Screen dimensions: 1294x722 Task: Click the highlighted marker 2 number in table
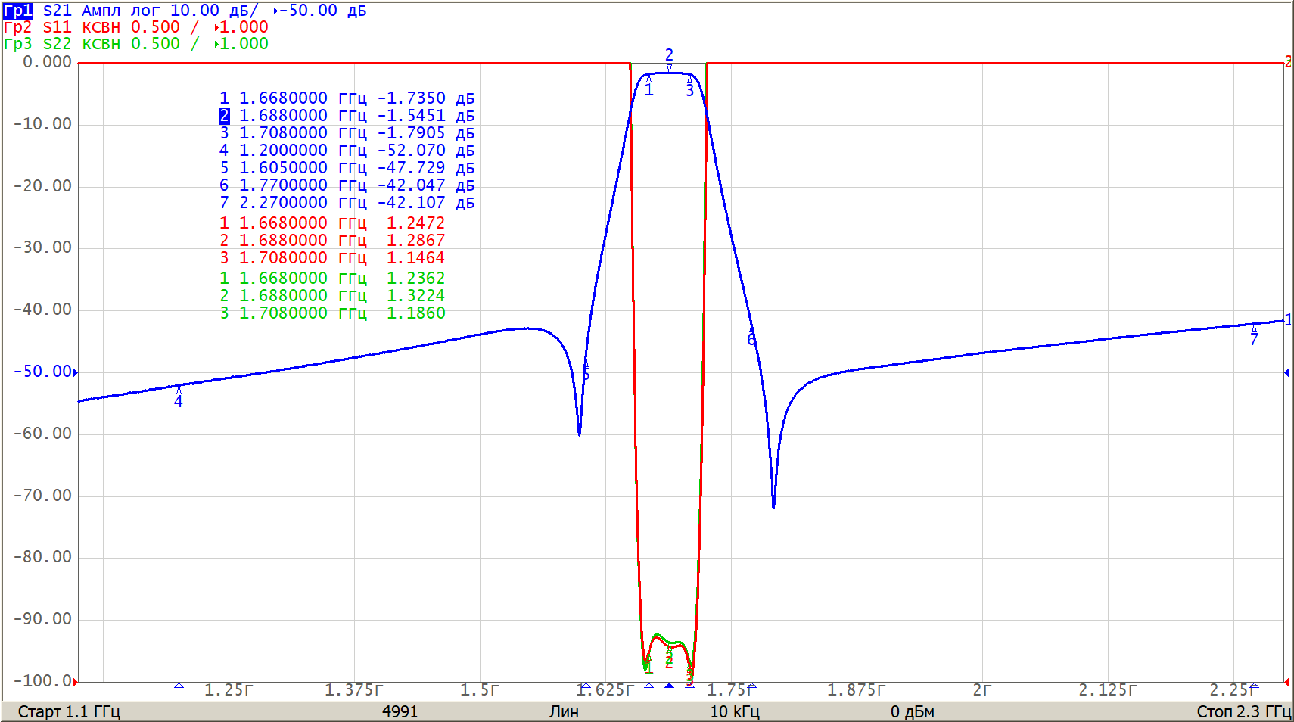click(x=224, y=116)
